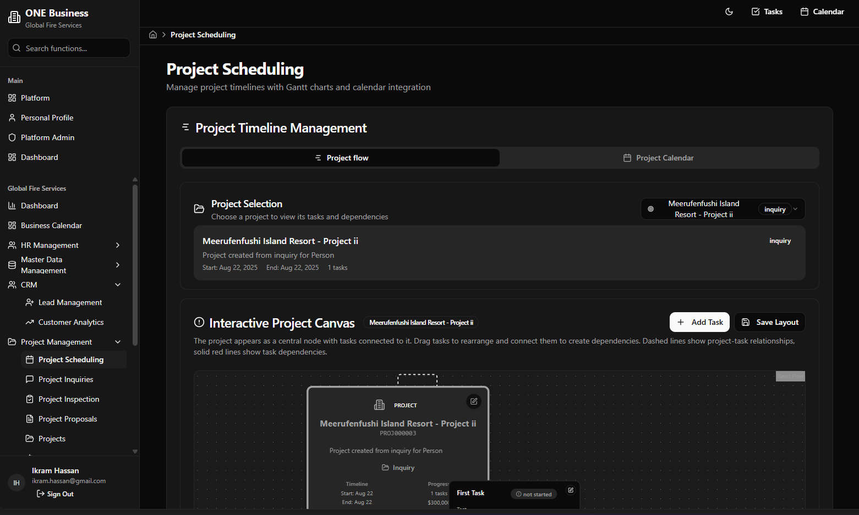
Task: Click the sidebar scrollbar thumb
Action: pyautogui.click(x=135, y=265)
